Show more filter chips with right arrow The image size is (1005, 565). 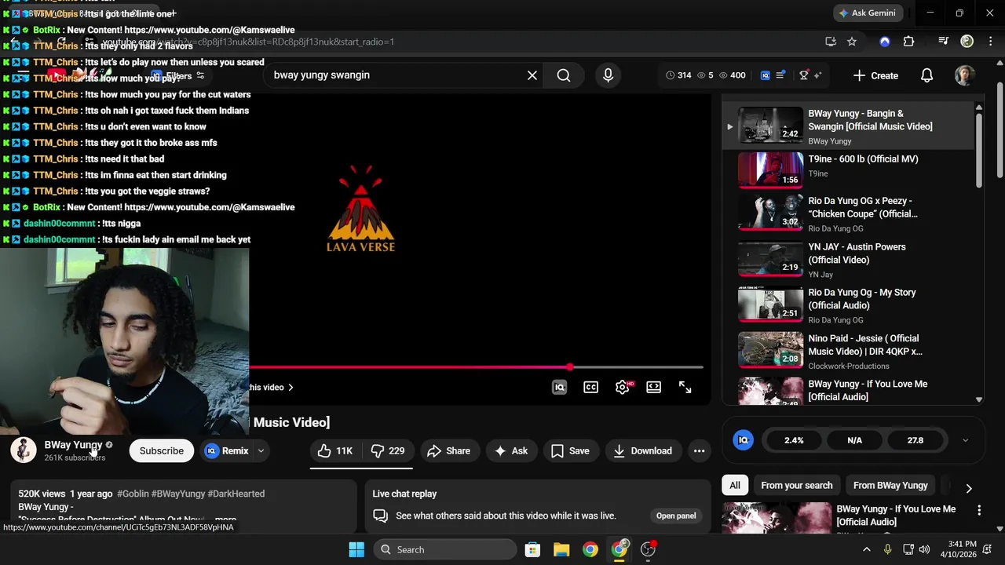[969, 488]
